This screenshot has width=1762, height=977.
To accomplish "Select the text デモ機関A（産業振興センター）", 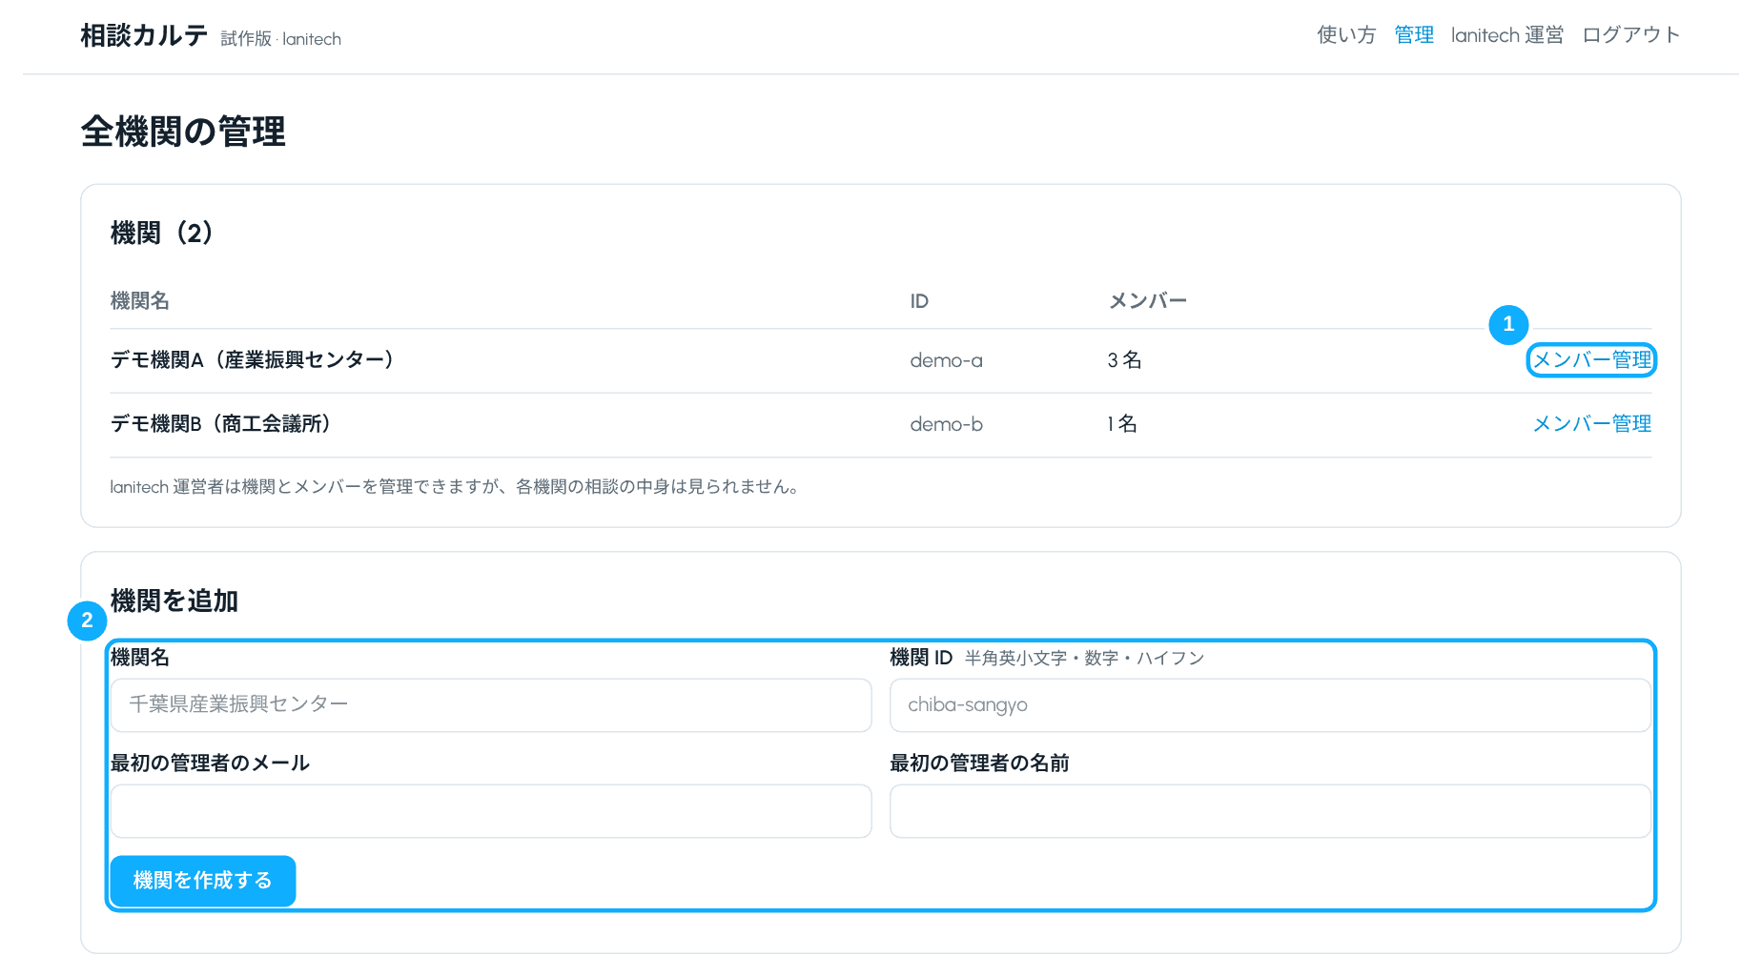I will [x=253, y=360].
